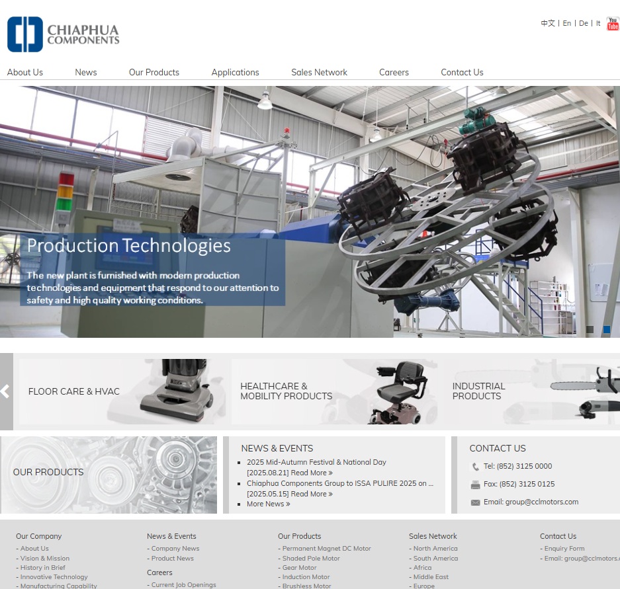The image size is (620, 589).
Task: Click the More News link
Action: pyautogui.click(x=269, y=504)
